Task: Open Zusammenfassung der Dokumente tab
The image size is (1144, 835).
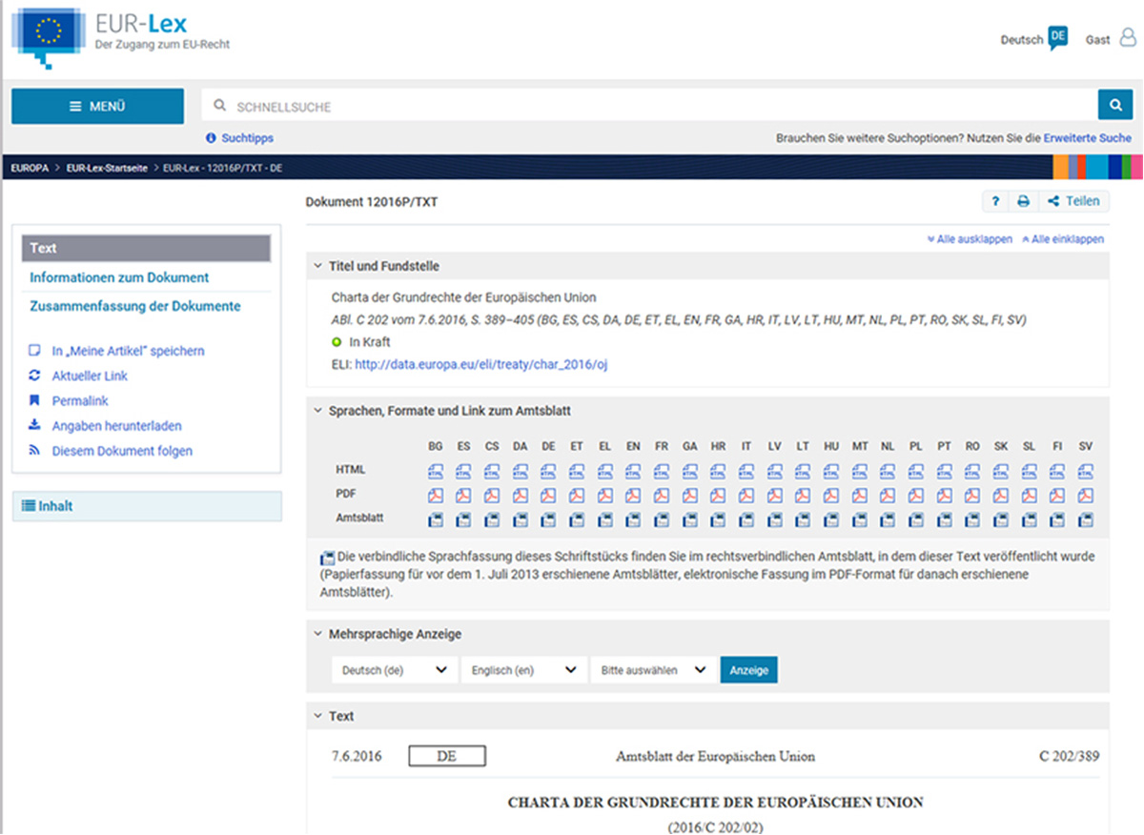Action: pyautogui.click(x=135, y=306)
